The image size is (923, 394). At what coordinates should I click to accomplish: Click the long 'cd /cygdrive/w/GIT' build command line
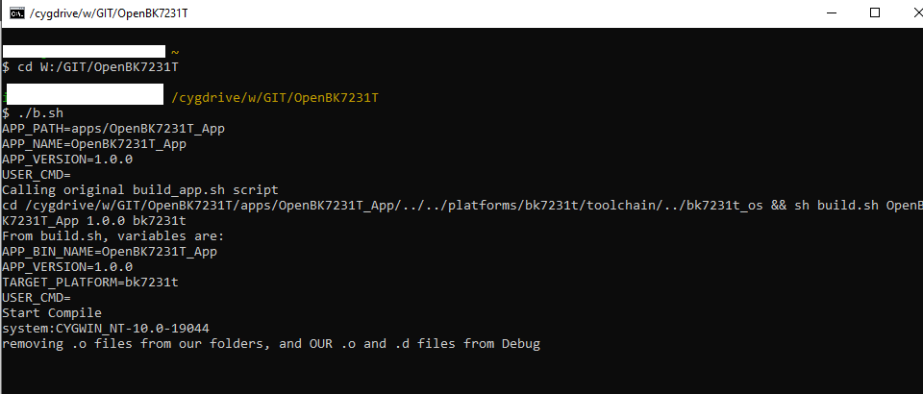coord(462,206)
